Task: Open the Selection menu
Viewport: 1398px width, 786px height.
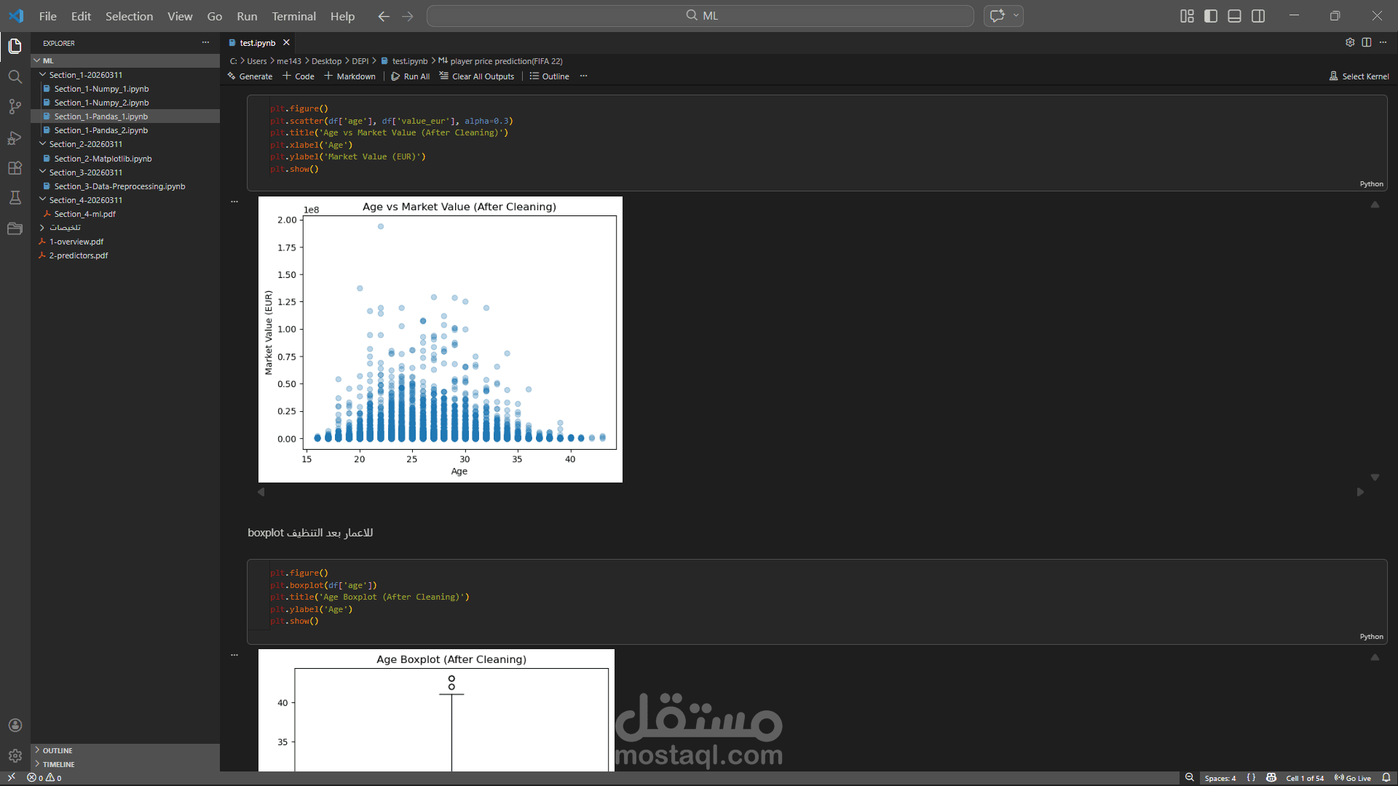Action: pos(129,16)
